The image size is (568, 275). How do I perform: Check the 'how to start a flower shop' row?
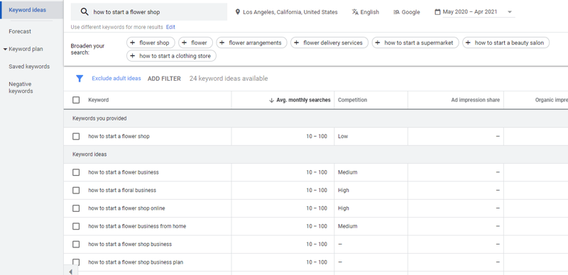click(x=76, y=136)
